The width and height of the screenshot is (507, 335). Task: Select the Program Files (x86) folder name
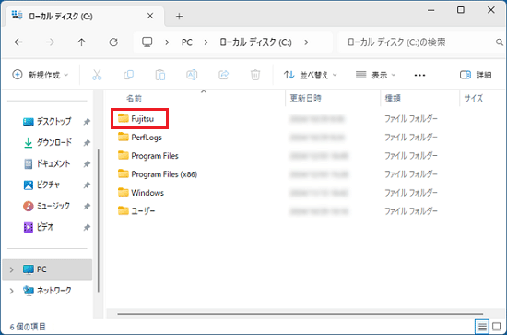[164, 174]
